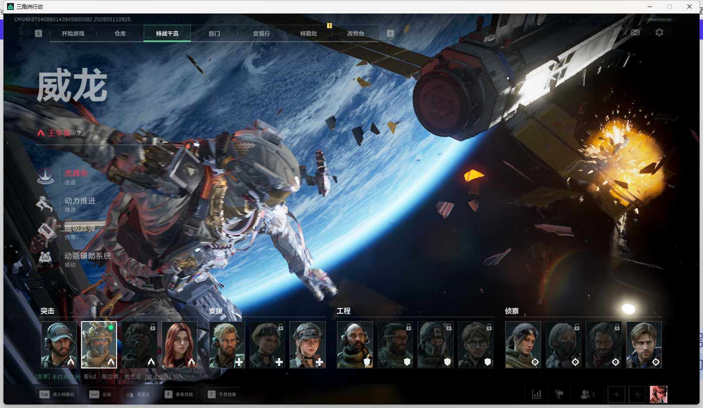Click the 世界 chat message line
This screenshot has width=703, height=408.
(x=103, y=377)
